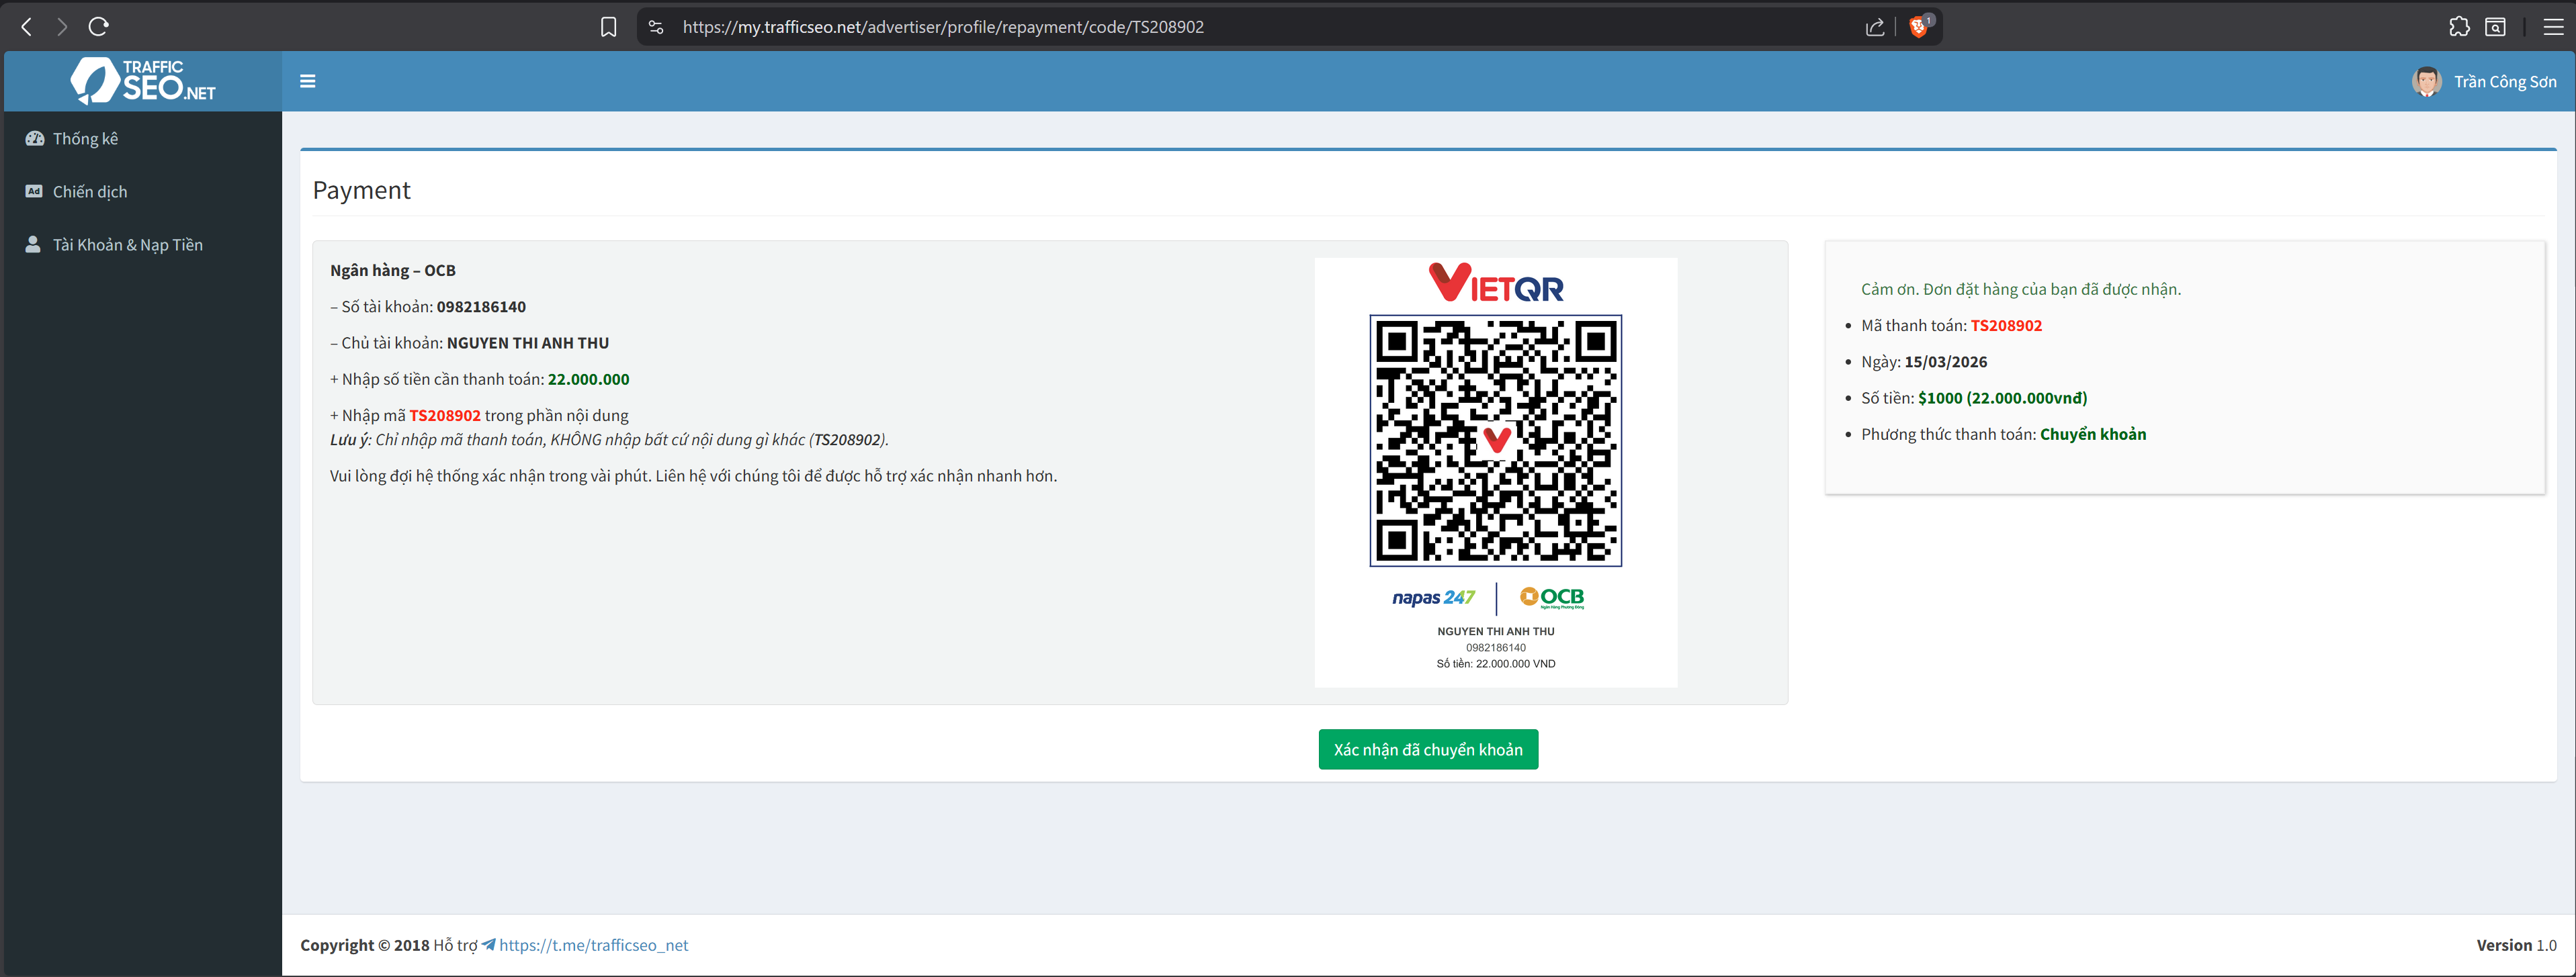2576x977 pixels.
Task: Click Xác nhận đã chuyển khoản button
Action: click(x=1427, y=749)
